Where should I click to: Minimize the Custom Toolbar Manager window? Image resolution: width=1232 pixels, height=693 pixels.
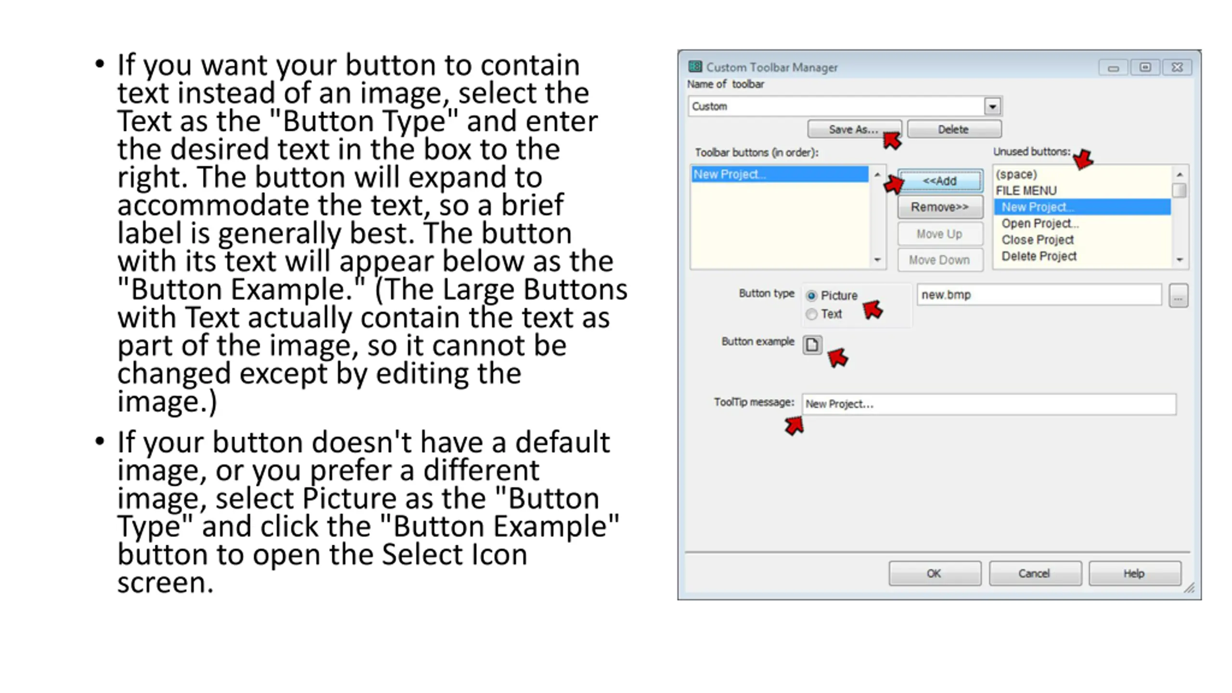click(1113, 67)
